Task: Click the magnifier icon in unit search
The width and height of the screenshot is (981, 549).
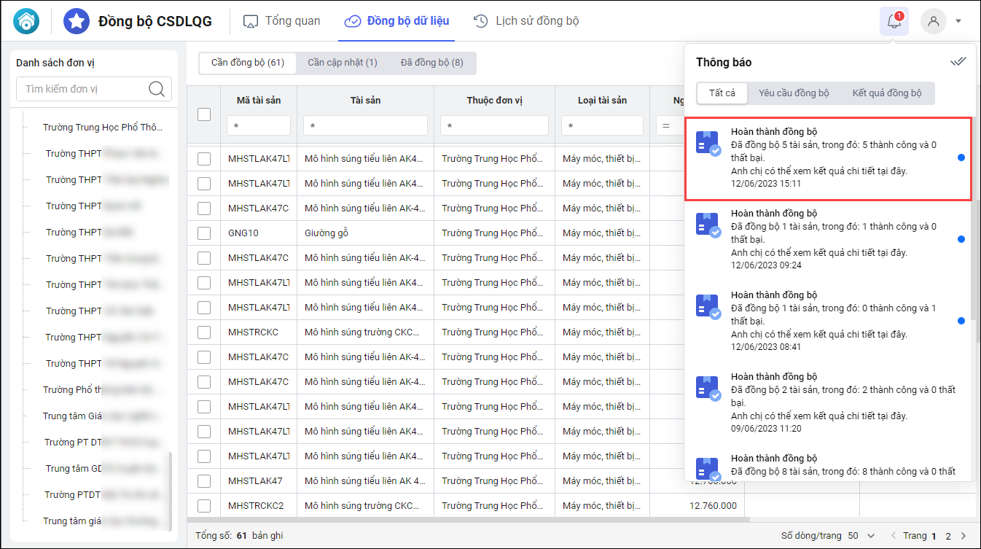Action: pos(156,89)
